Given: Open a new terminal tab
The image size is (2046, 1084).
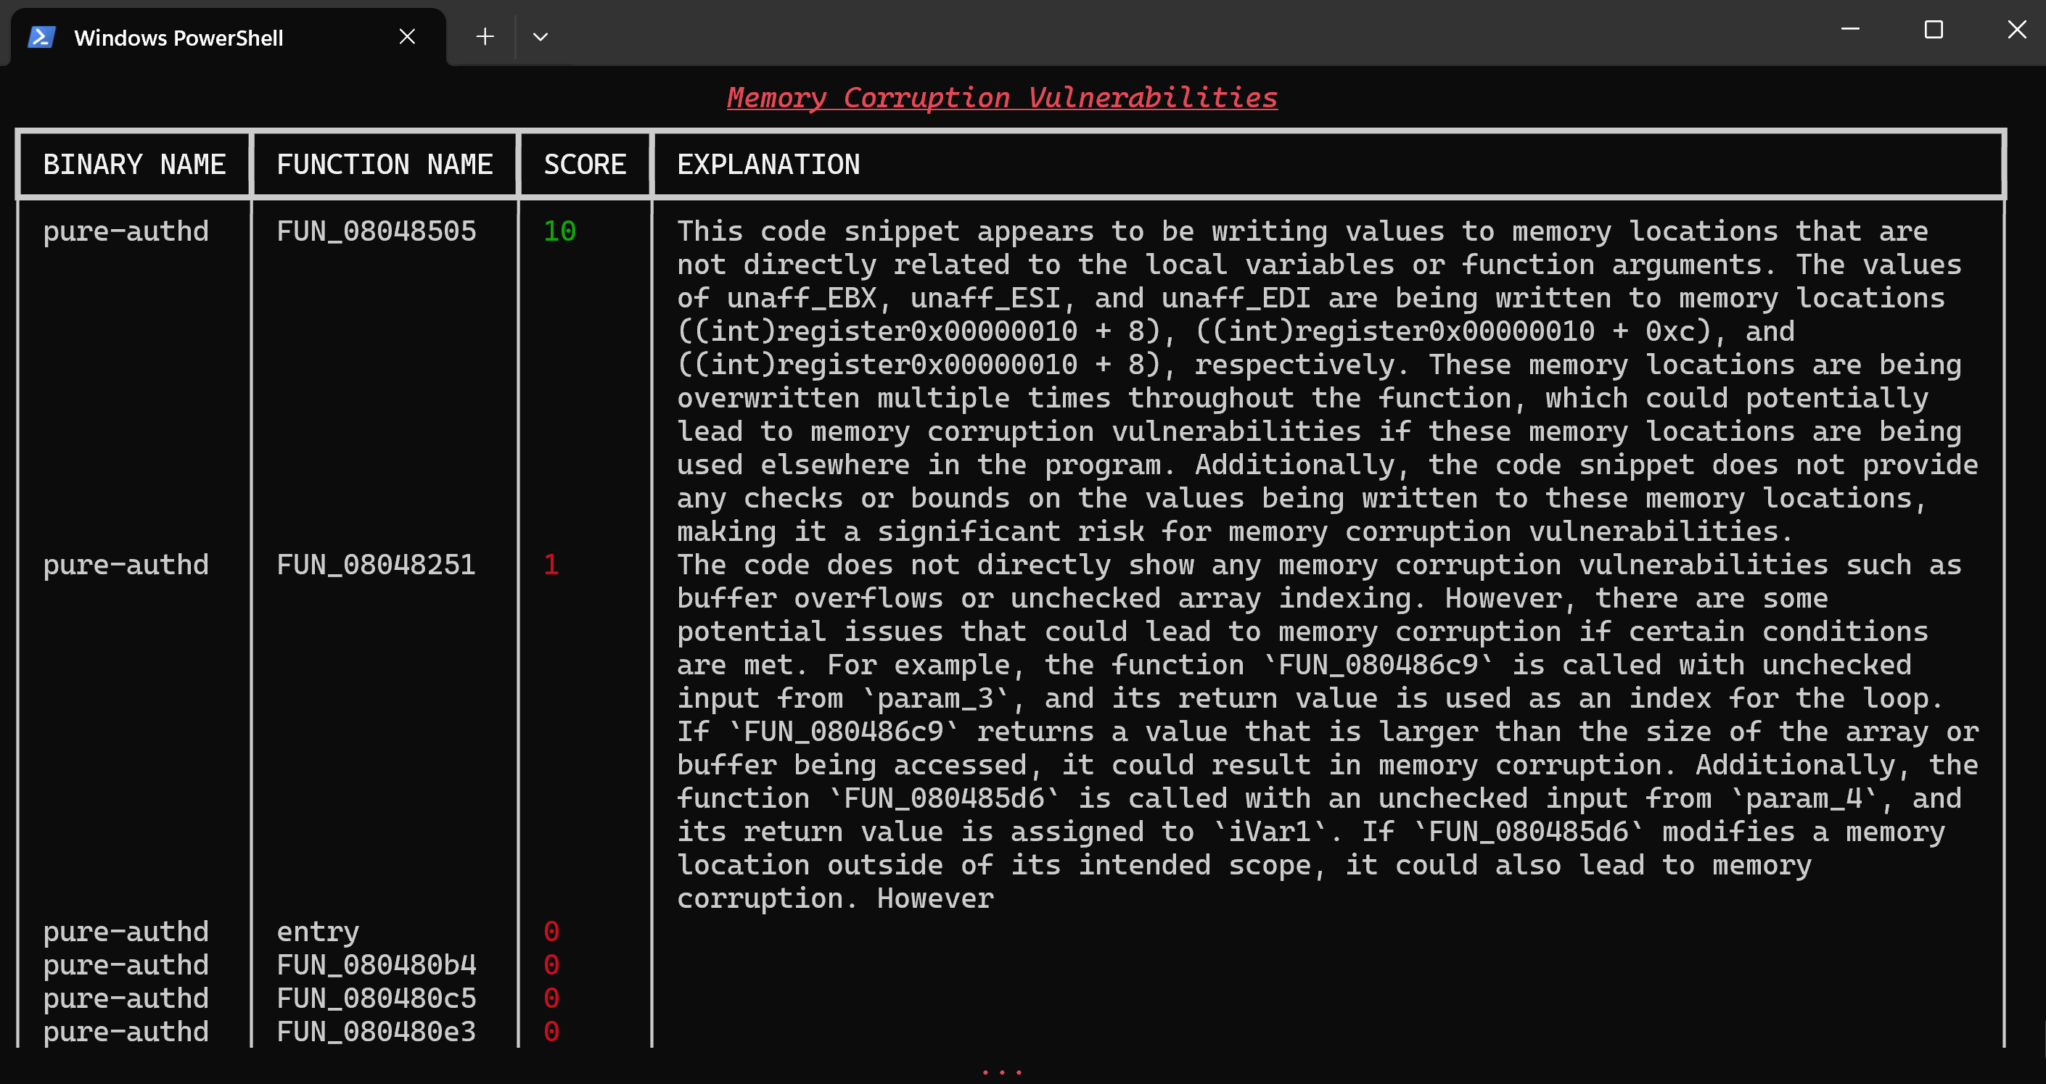Looking at the screenshot, I should [485, 36].
